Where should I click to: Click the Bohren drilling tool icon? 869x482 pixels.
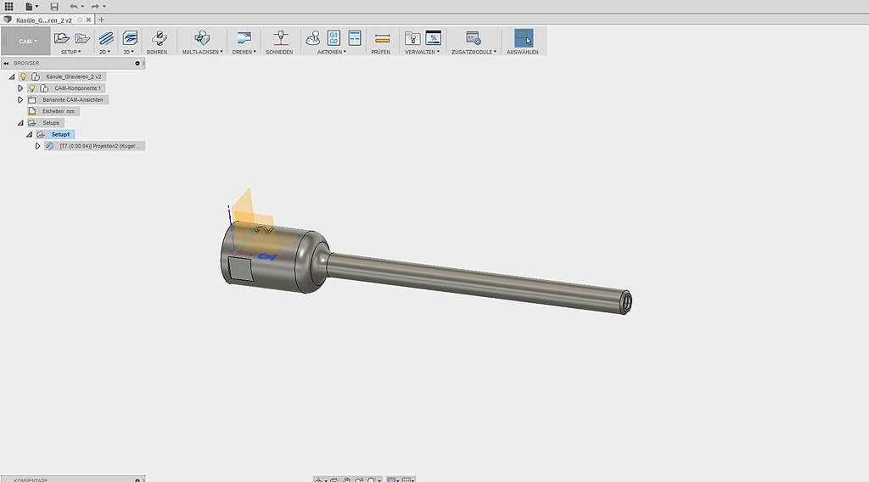pyautogui.click(x=157, y=38)
